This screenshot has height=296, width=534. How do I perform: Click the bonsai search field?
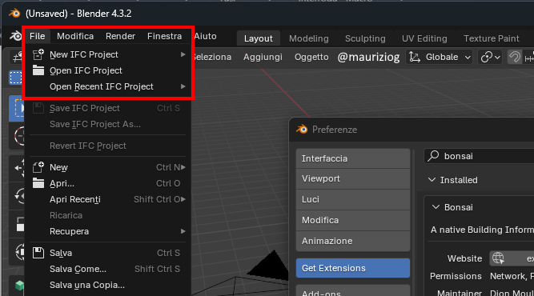(x=479, y=156)
